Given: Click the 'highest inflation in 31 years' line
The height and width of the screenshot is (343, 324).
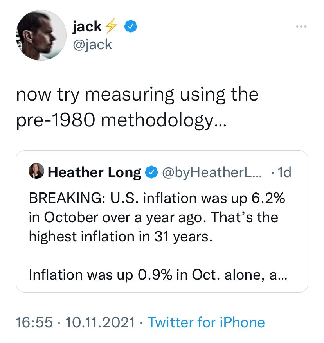Looking at the screenshot, I should [x=121, y=237].
